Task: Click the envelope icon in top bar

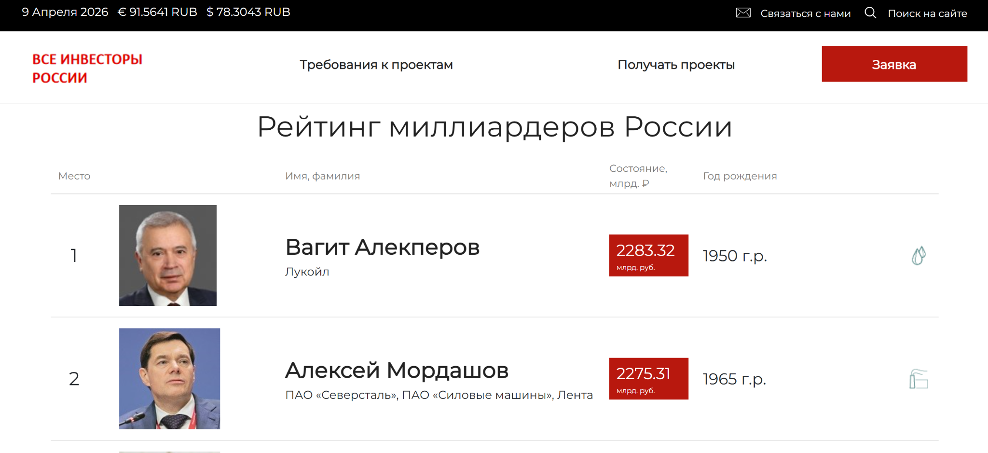Action: point(743,13)
